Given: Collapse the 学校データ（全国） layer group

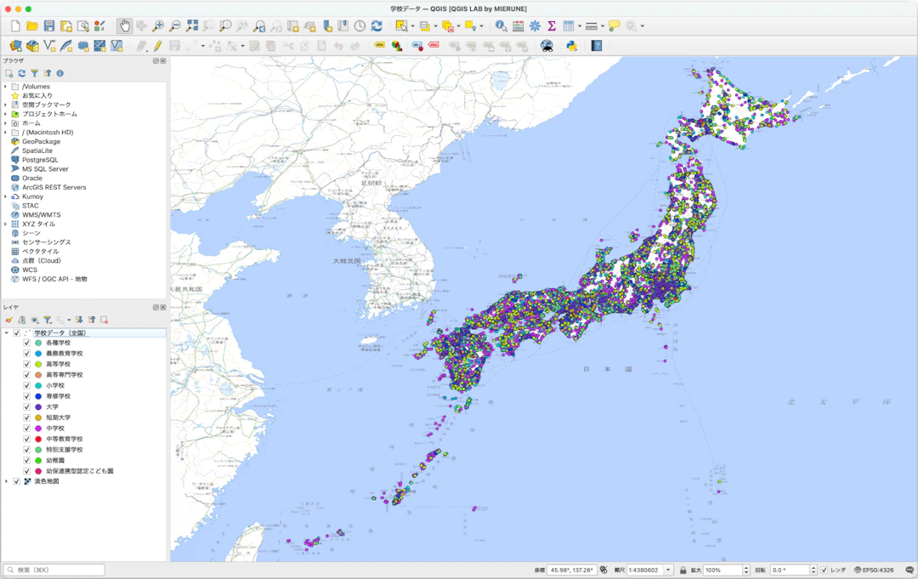Looking at the screenshot, I should (6, 333).
